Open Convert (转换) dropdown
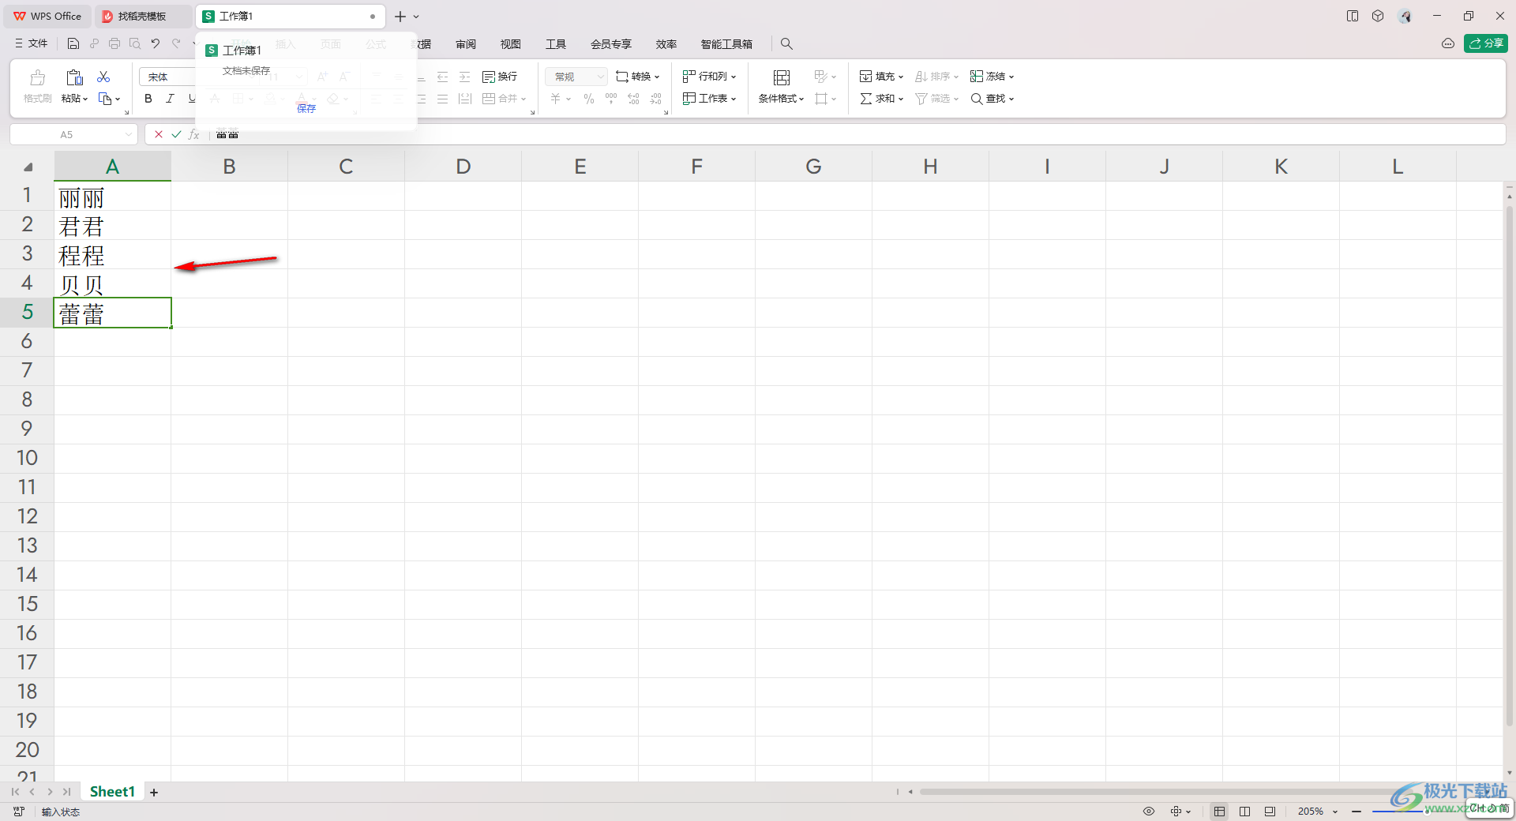 click(x=638, y=77)
